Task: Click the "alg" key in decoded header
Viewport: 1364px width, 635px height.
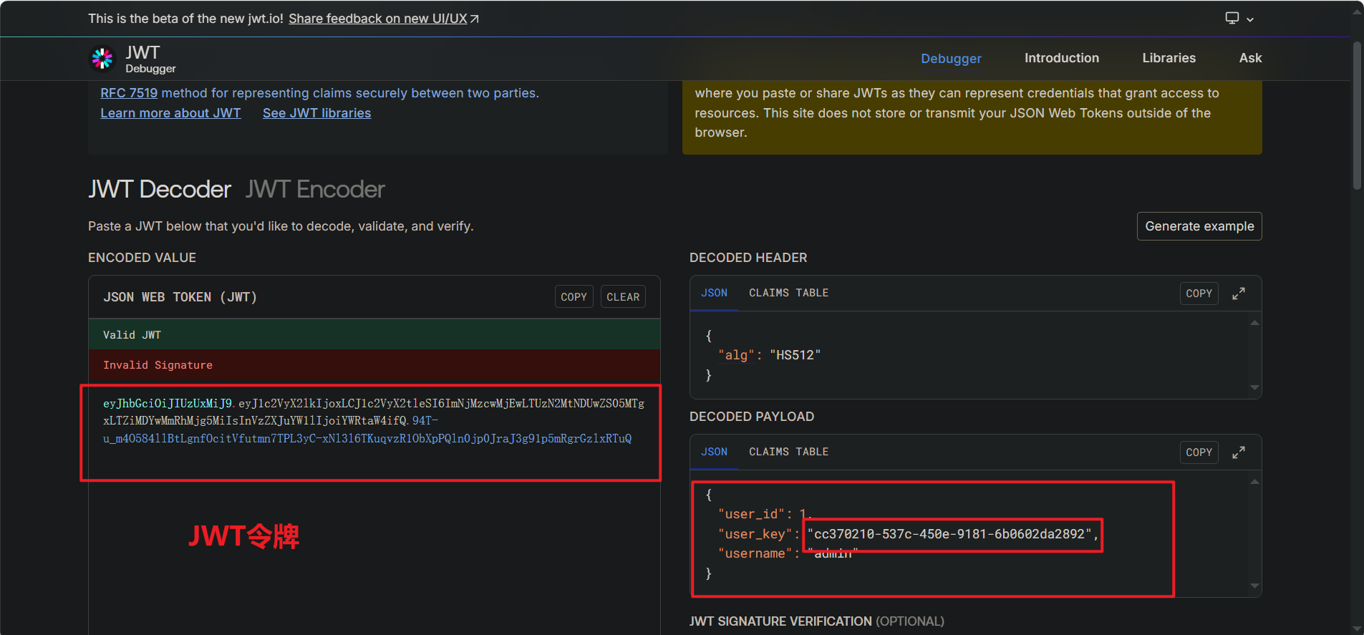Action: pos(736,355)
